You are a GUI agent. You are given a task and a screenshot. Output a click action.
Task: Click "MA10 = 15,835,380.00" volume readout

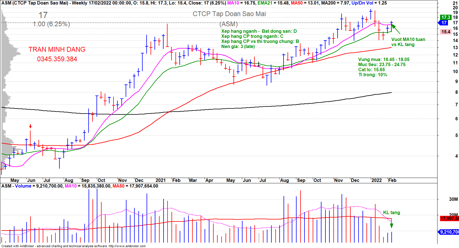88,186
